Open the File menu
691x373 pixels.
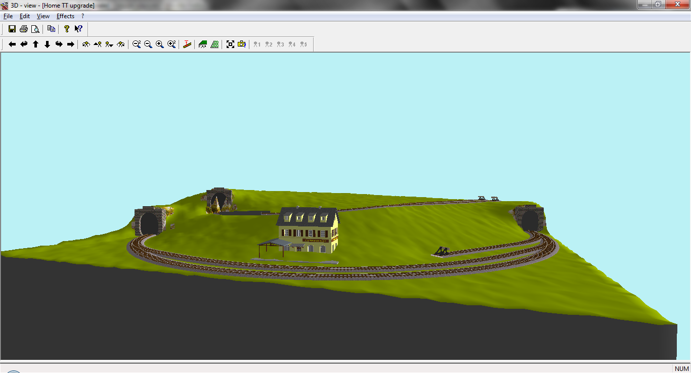pos(8,16)
